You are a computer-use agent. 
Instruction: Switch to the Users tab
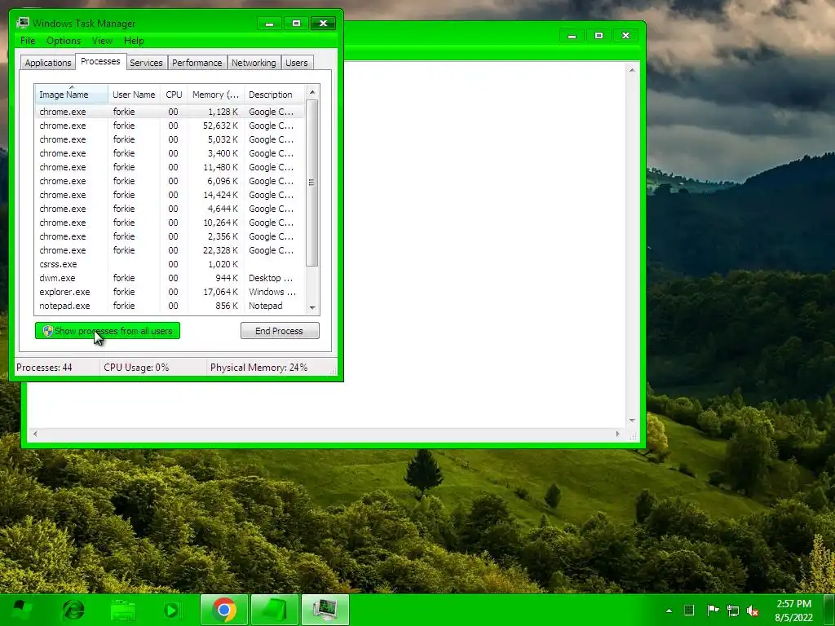click(x=297, y=63)
